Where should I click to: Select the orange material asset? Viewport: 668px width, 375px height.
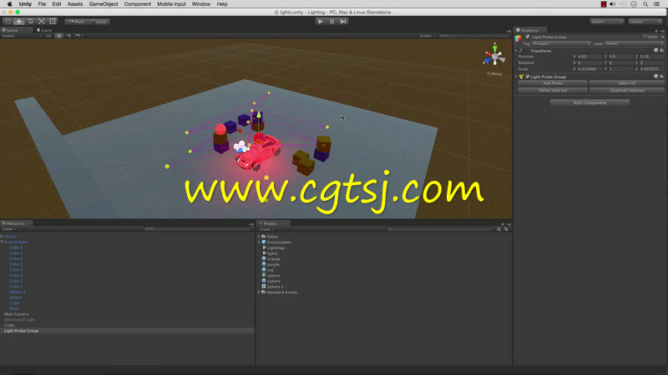pyautogui.click(x=274, y=259)
